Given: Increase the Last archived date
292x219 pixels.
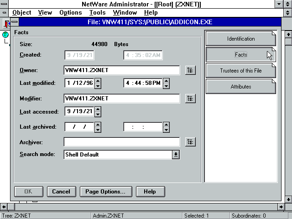Looking at the screenshot, I should tap(98, 125).
